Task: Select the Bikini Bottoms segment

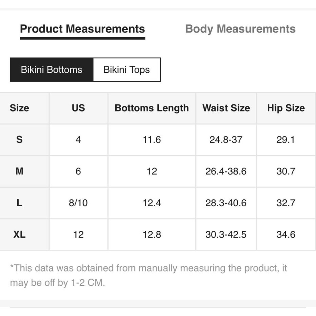Action: coord(52,70)
